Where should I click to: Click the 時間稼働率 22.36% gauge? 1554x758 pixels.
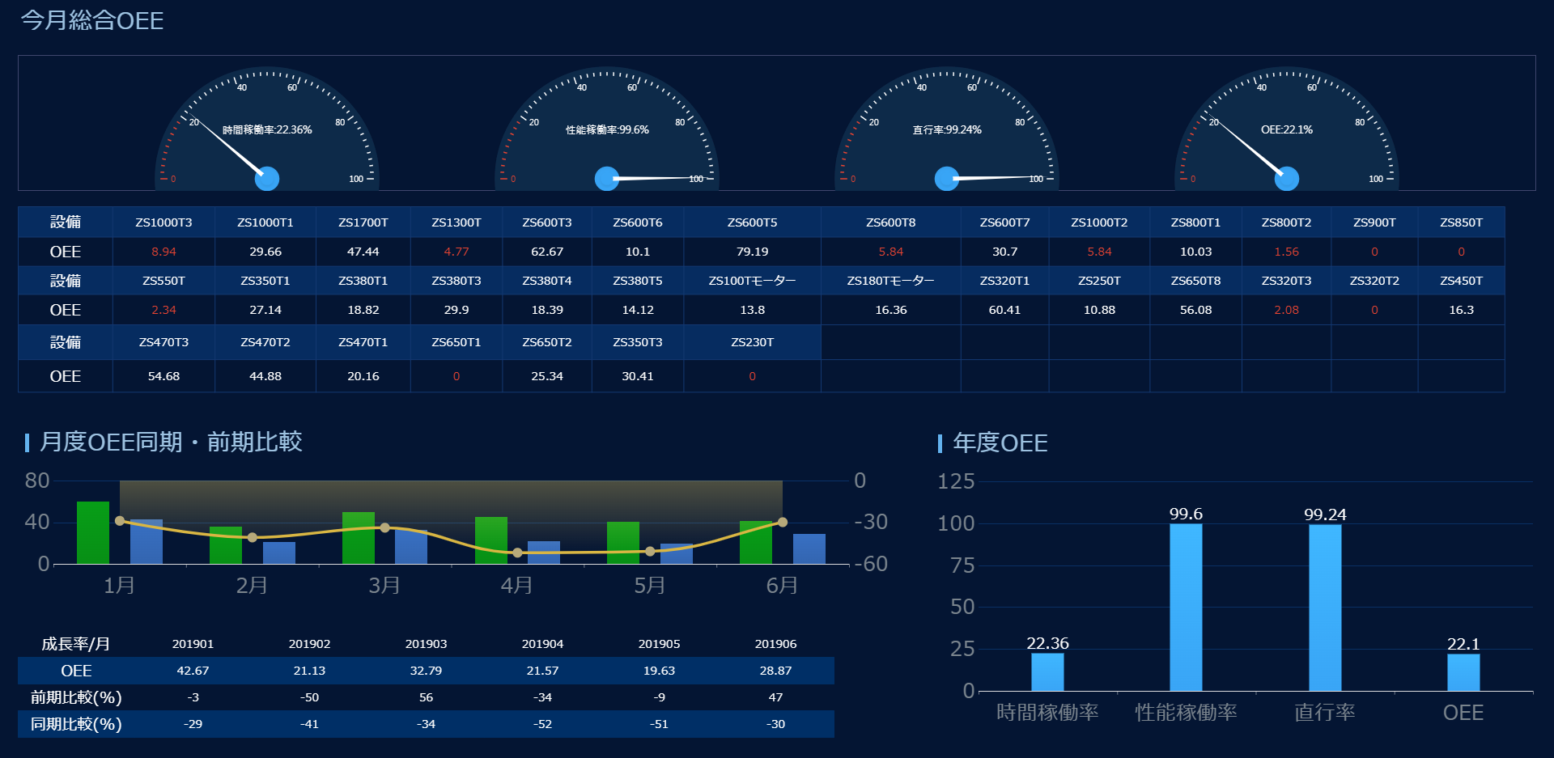pyautogui.click(x=267, y=129)
